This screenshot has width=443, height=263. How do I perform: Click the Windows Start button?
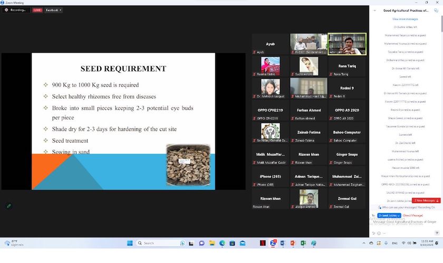(x=130, y=243)
